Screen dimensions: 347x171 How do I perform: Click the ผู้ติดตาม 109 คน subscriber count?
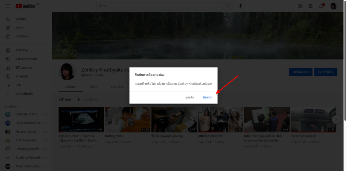pos(92,75)
